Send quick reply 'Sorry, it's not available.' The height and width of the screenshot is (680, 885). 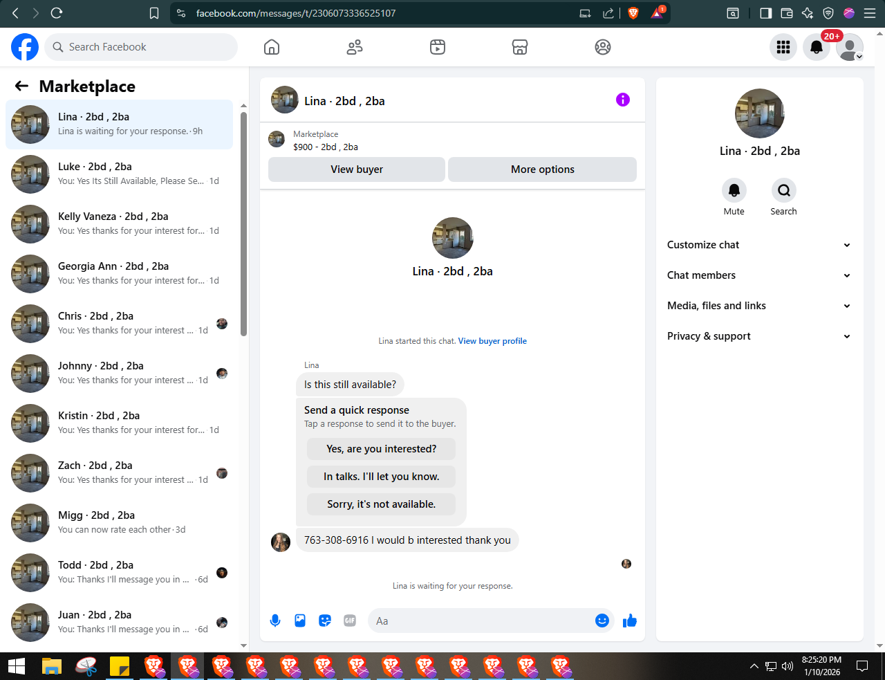pyautogui.click(x=382, y=504)
